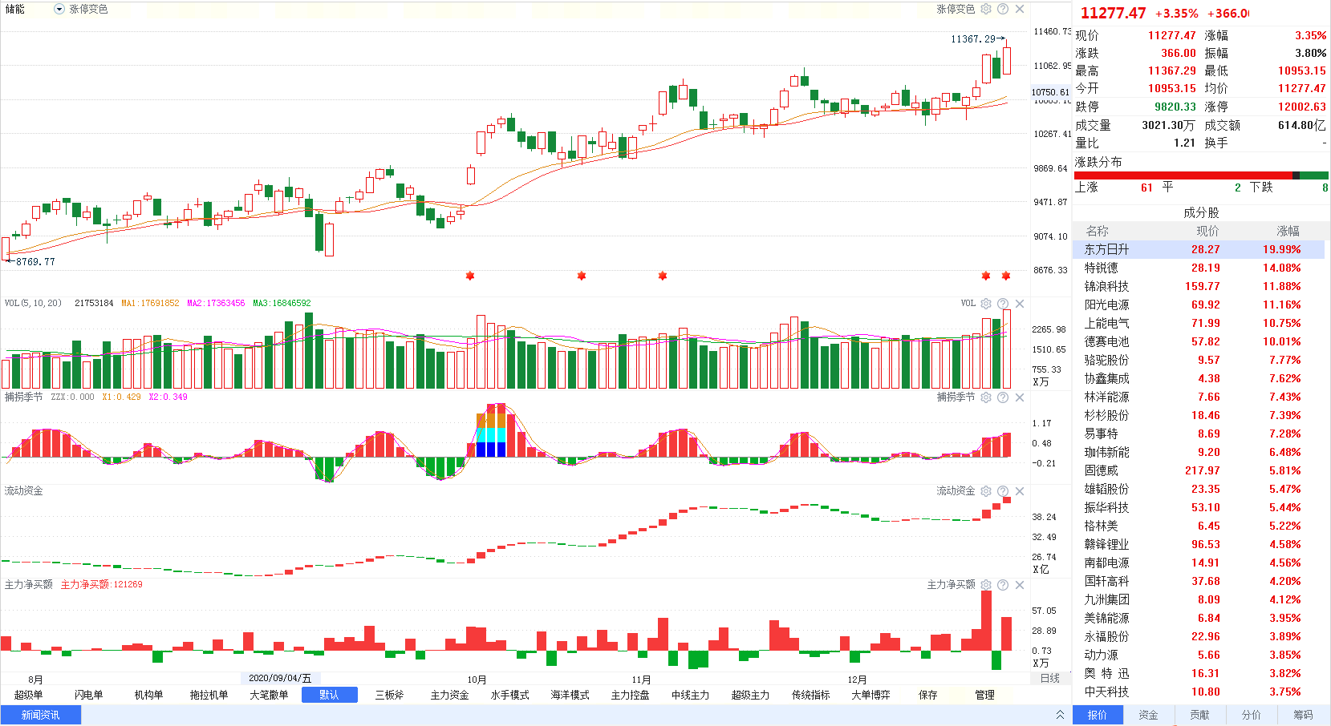The width and height of the screenshot is (1331, 726).
Task: Select the 闪电单 indicator template
Action: [x=88, y=695]
